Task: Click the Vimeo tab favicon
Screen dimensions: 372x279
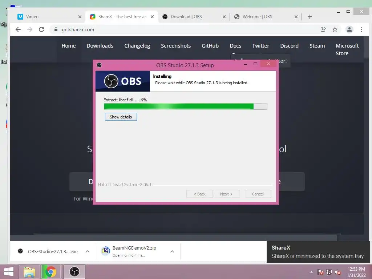Action: tap(20, 17)
